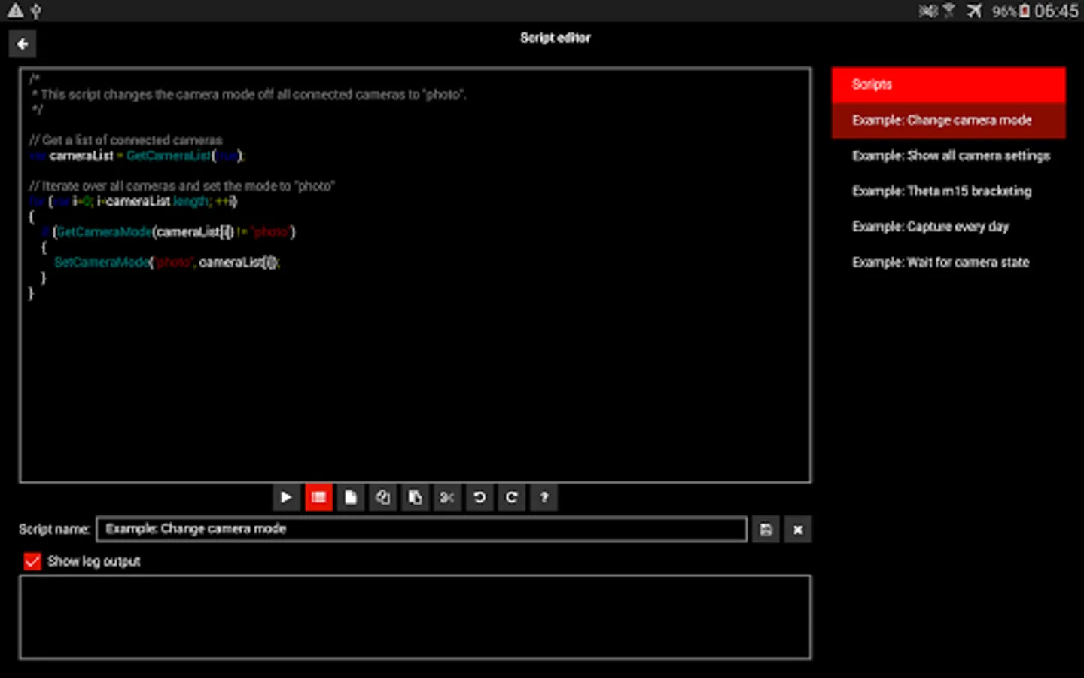Image resolution: width=1084 pixels, height=678 pixels.
Task: Undo the last edit
Action: pyautogui.click(x=480, y=497)
